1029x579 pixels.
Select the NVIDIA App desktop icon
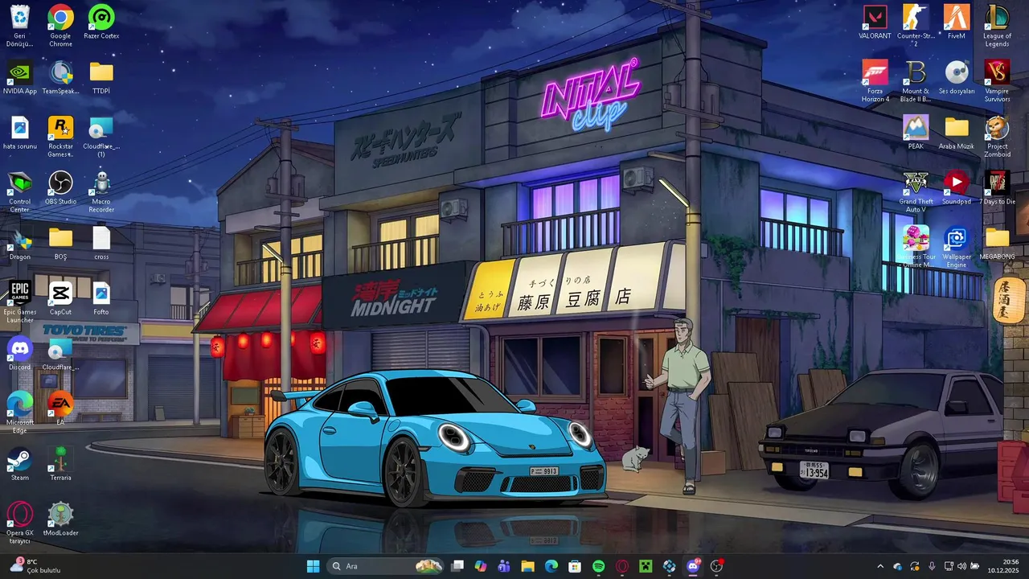click(x=19, y=77)
